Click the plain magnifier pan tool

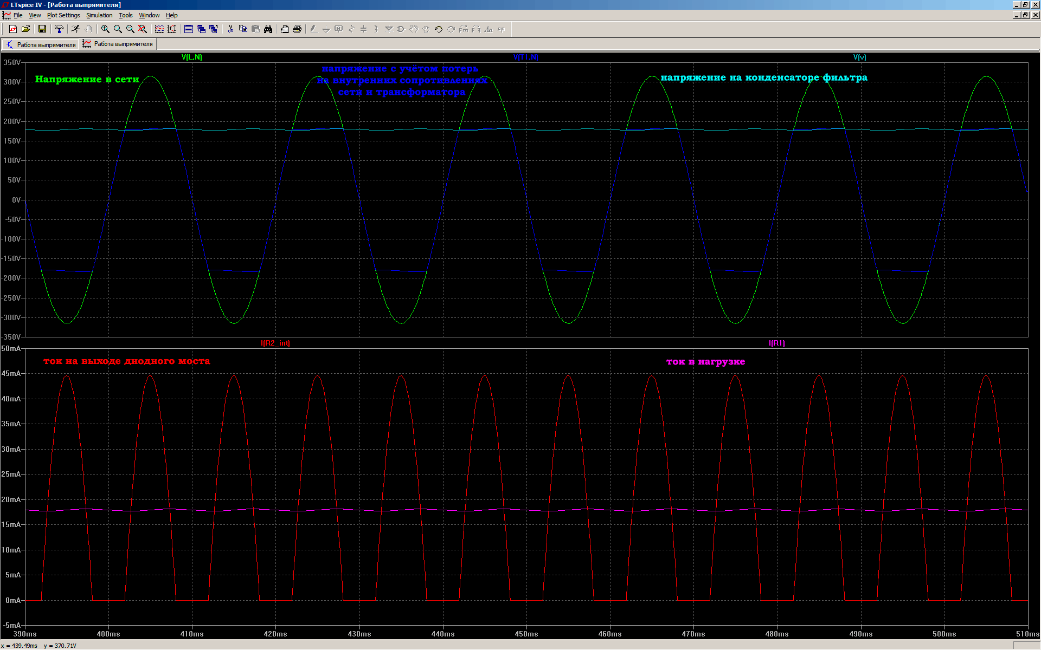(x=118, y=29)
